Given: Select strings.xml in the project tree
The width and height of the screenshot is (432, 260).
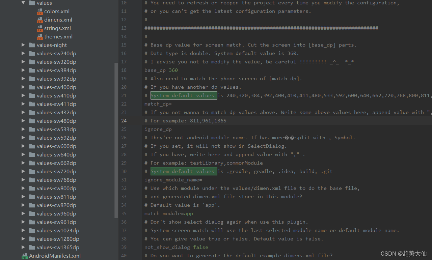Looking at the screenshot, I should coord(57,28).
